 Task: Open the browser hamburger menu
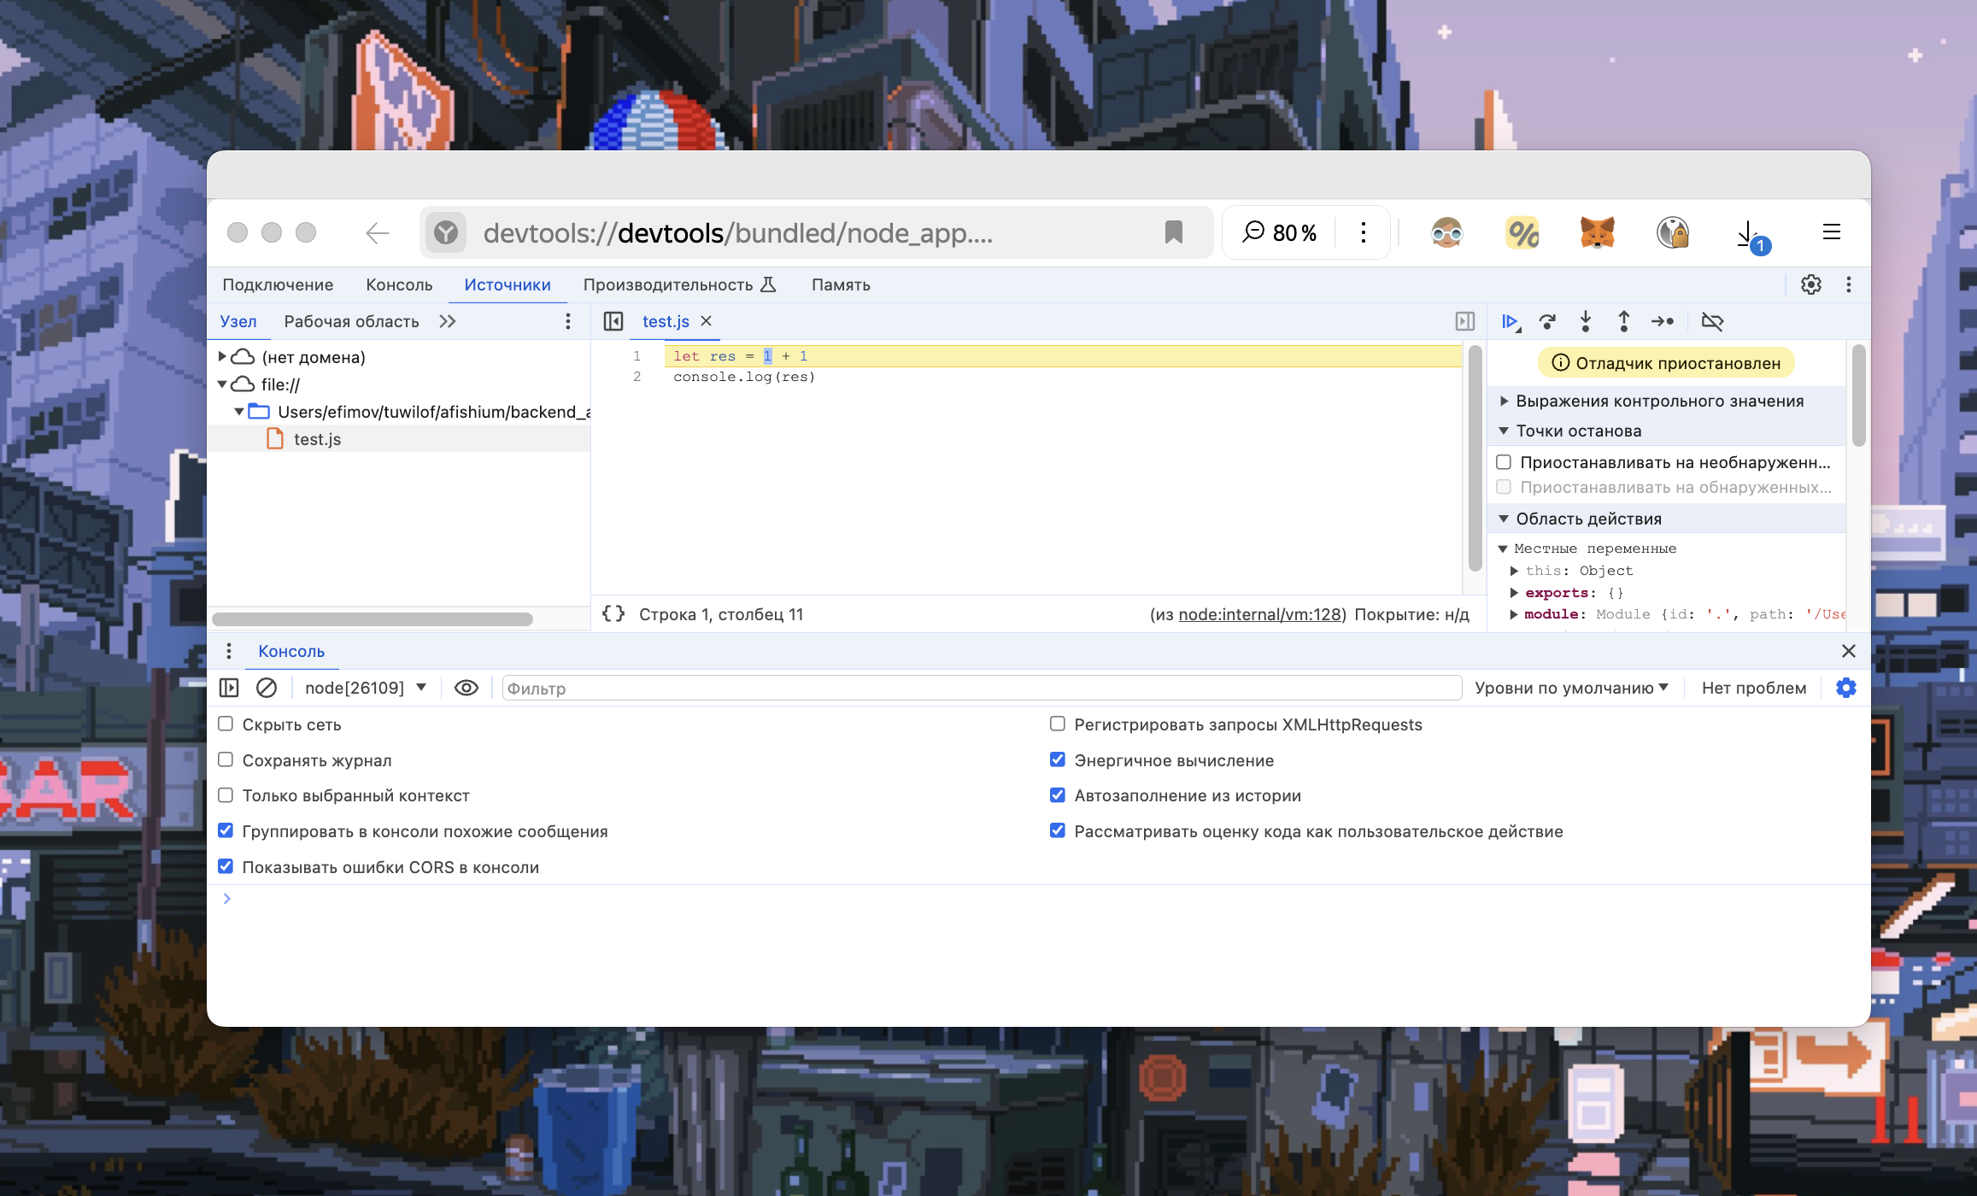(x=1831, y=232)
